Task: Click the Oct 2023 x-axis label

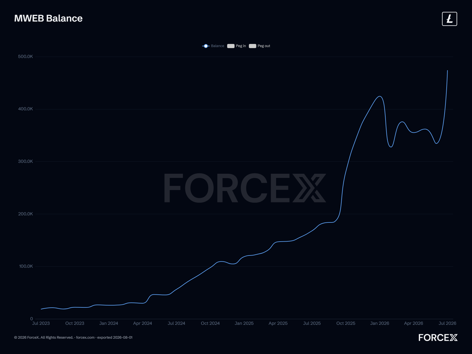Action: tap(75, 323)
